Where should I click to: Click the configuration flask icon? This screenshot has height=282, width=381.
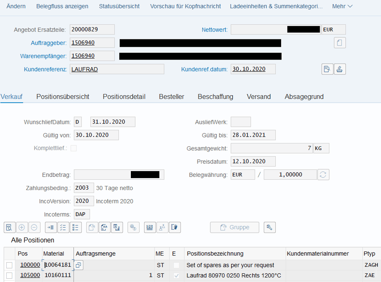162,227
